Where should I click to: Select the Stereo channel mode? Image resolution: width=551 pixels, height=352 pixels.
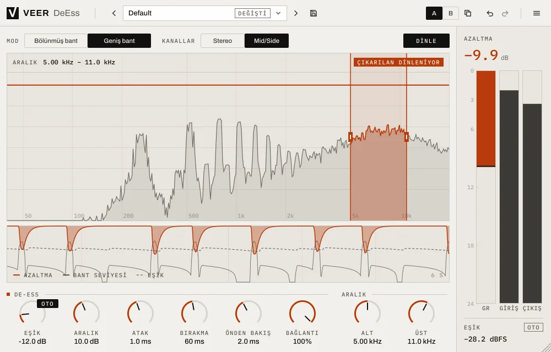[223, 41]
